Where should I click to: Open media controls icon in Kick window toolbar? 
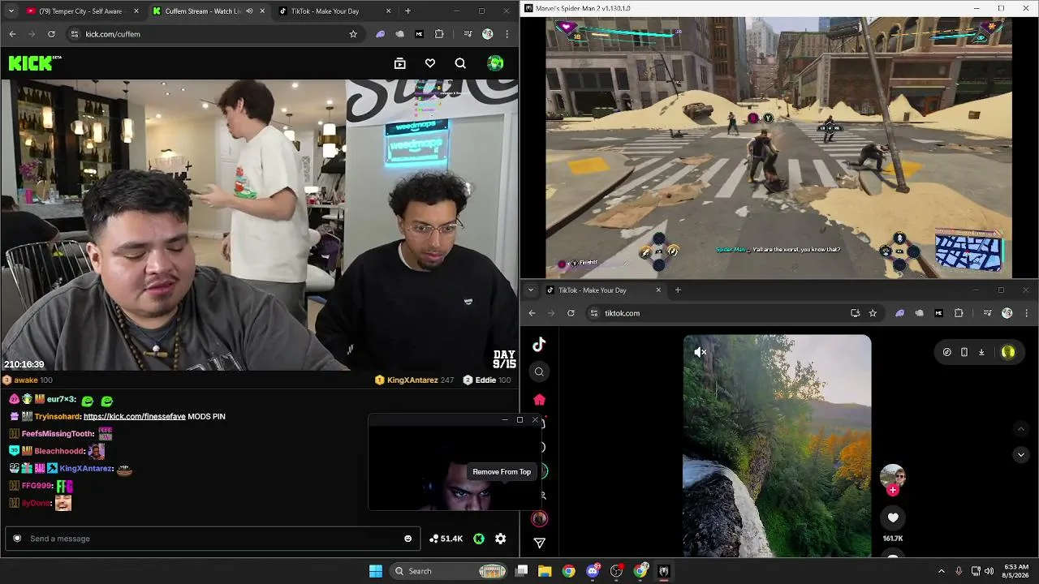(x=468, y=34)
